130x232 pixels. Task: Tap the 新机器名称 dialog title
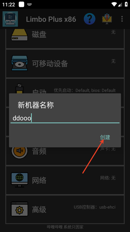[36, 105]
